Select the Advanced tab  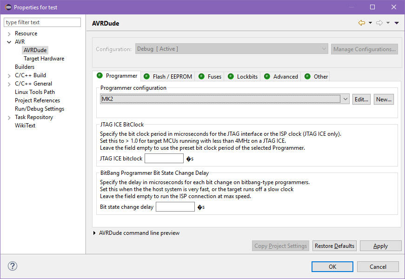[x=281, y=76]
